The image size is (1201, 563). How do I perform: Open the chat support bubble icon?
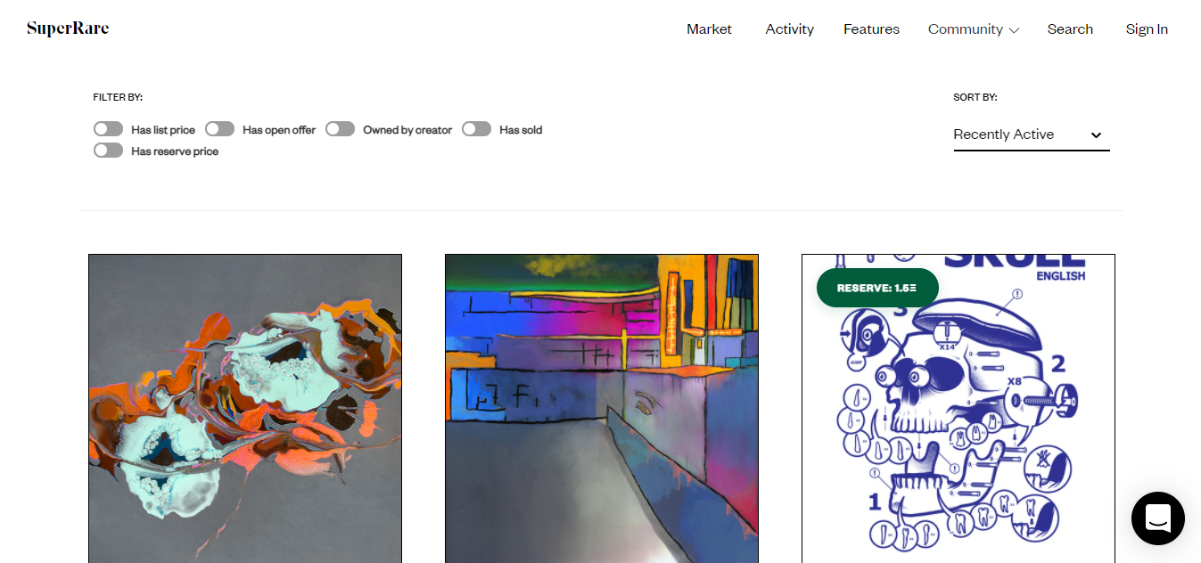coord(1157,518)
